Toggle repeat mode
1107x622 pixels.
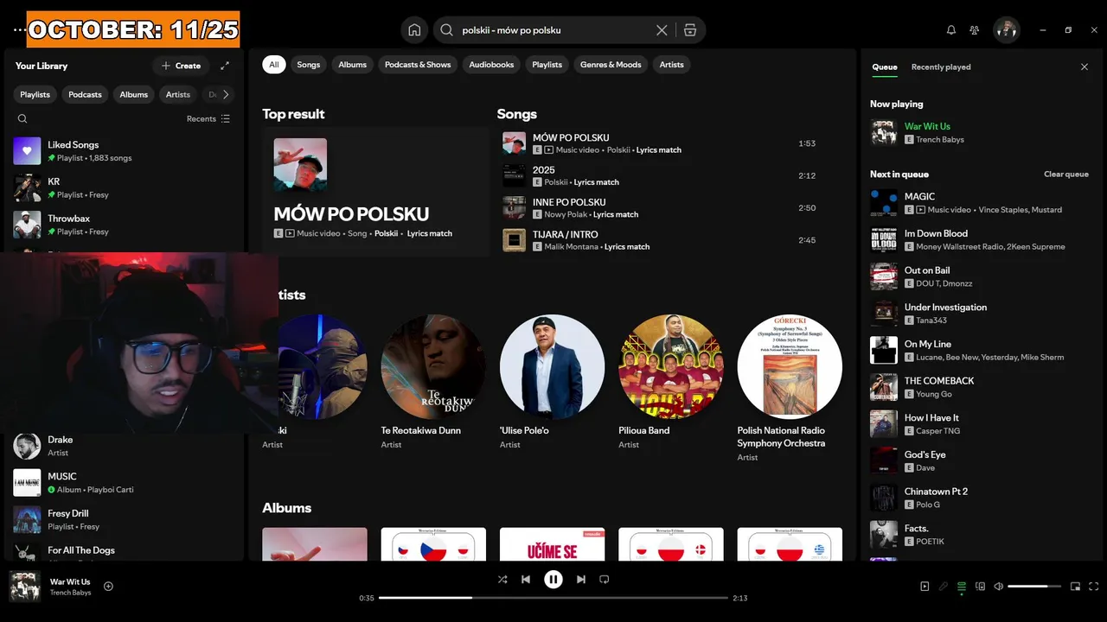[x=605, y=580]
